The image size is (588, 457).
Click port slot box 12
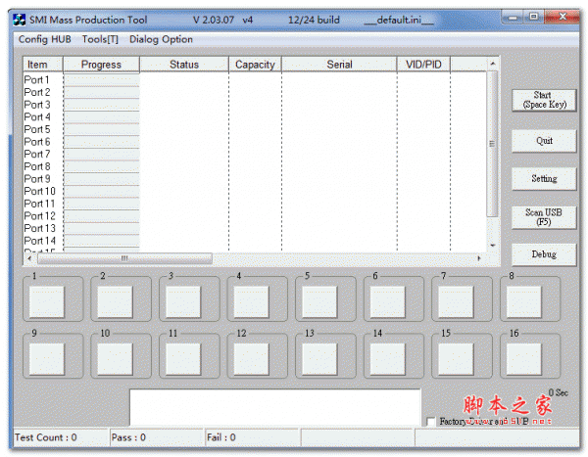tap(251, 359)
